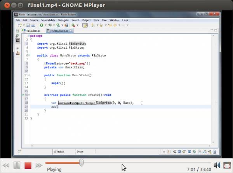233x173 pixels.
Task: Open the SourceMate menu
Action: 48,20
